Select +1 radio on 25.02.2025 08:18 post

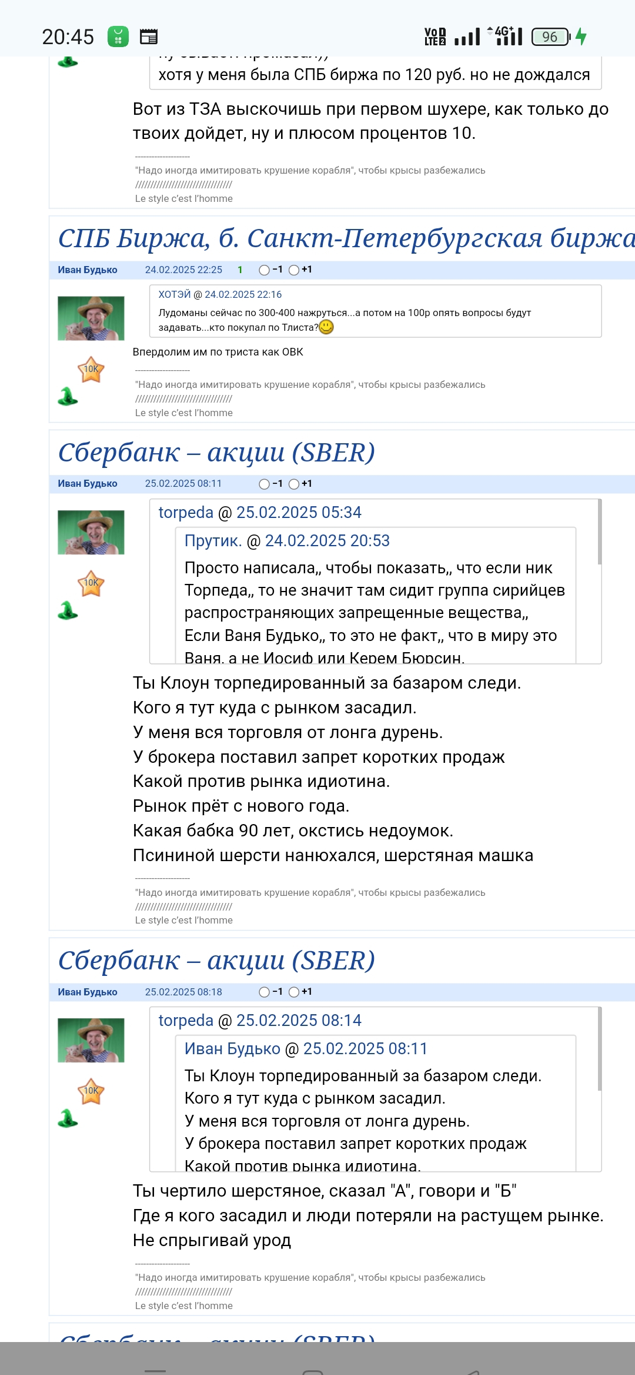pos(294,992)
